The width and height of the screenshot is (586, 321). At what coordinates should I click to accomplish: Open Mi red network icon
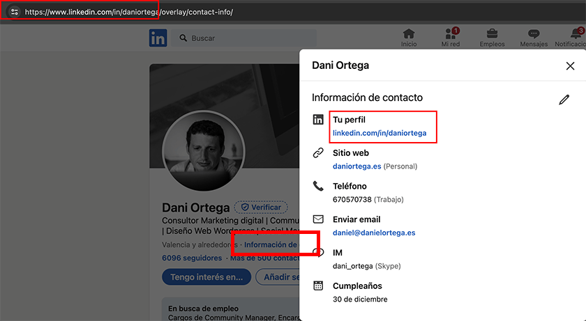(451, 34)
